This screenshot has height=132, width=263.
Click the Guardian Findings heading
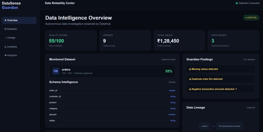(x=200, y=59)
